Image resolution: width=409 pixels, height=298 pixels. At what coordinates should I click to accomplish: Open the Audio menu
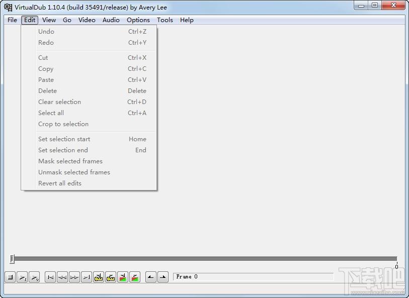(x=111, y=20)
